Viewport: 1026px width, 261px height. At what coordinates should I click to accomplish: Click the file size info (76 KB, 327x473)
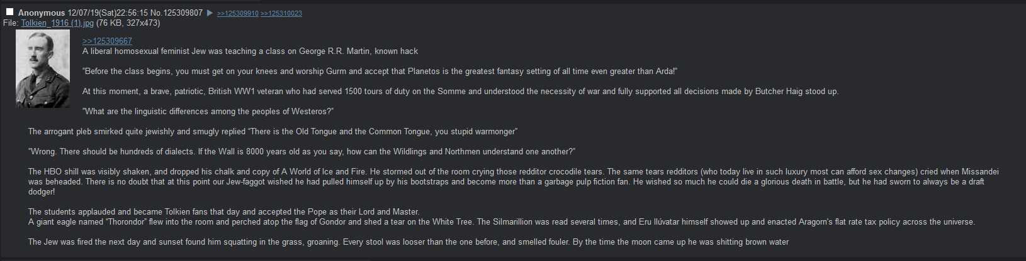(128, 23)
